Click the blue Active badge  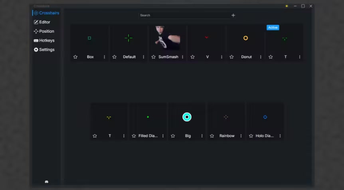point(273,28)
